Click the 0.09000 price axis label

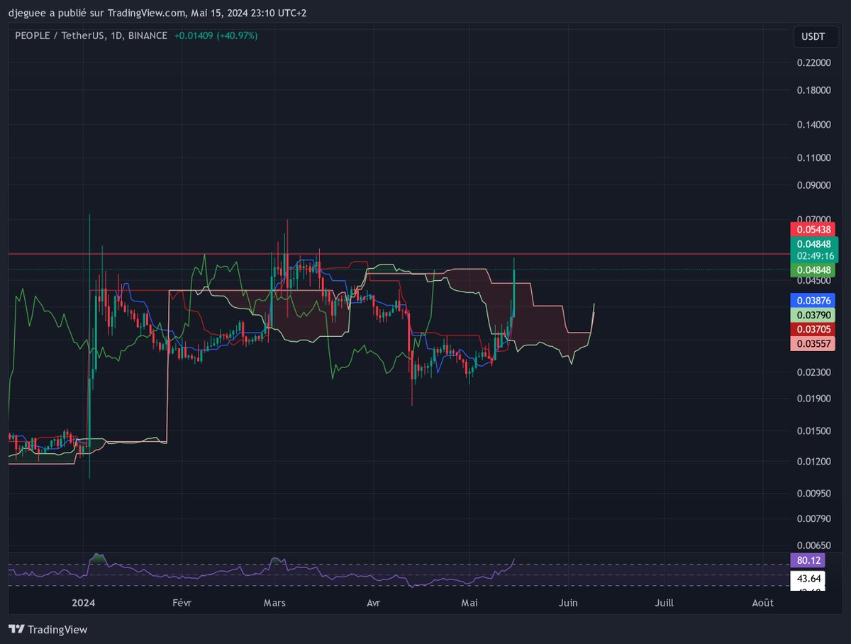click(813, 186)
